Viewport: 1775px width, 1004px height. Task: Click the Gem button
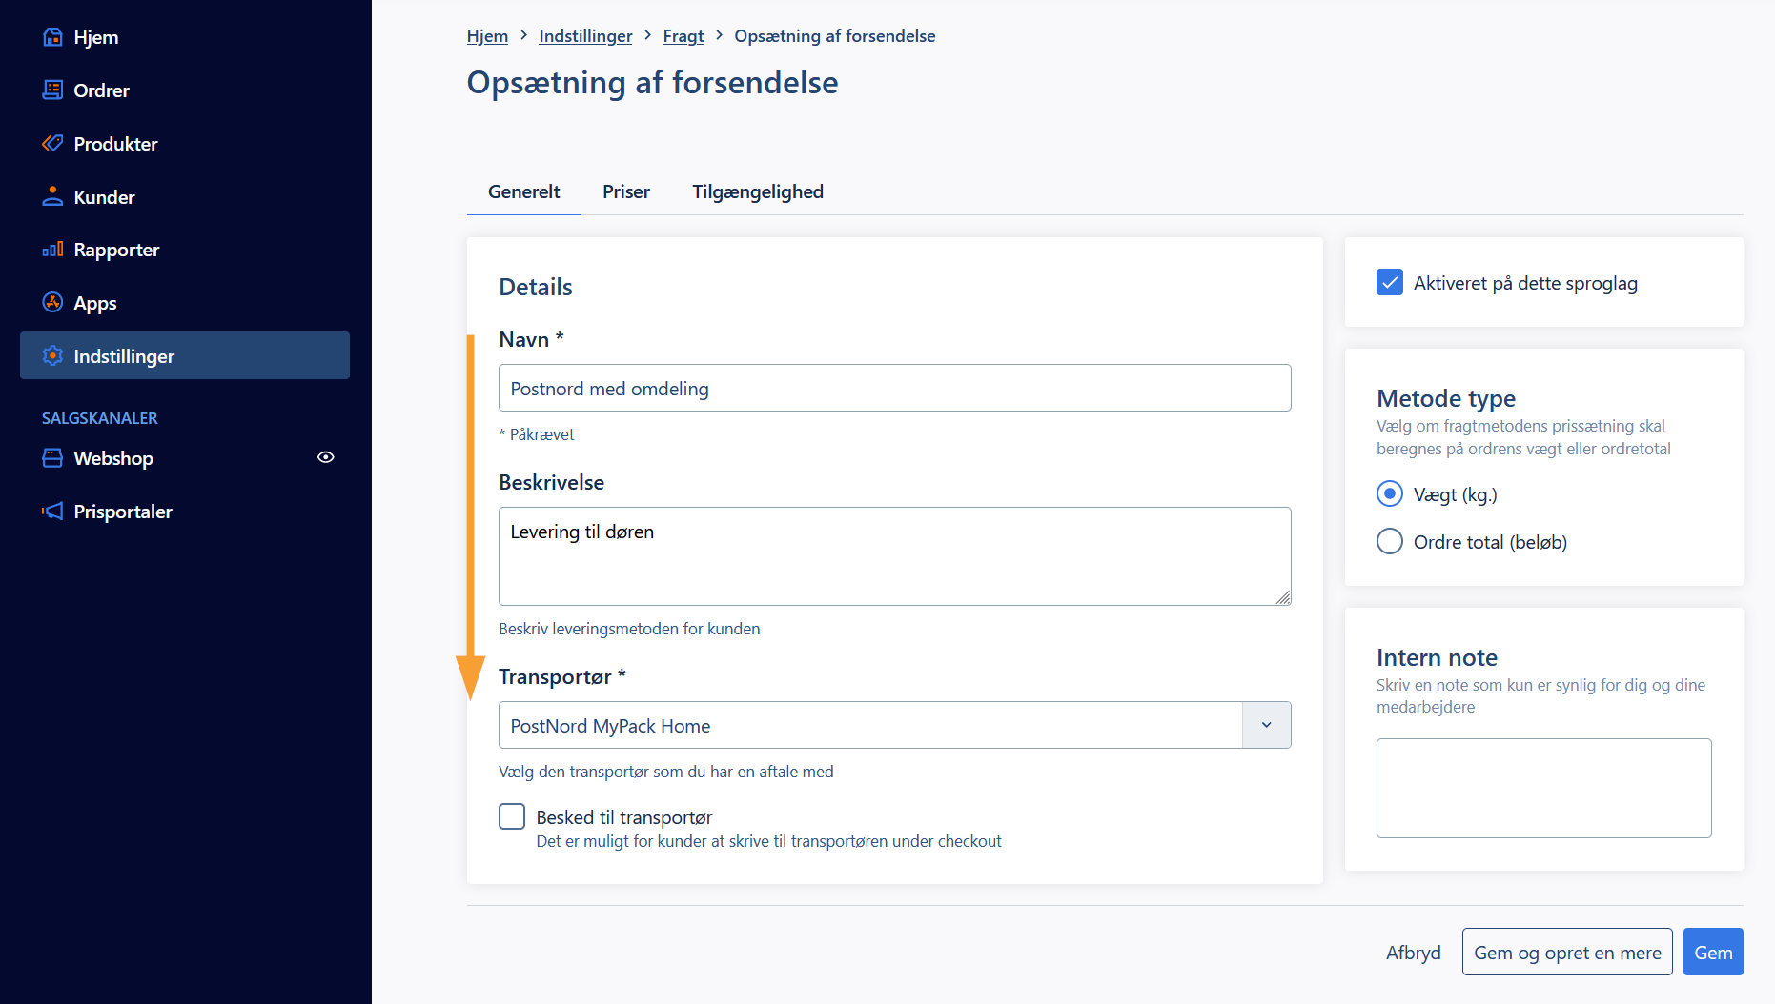[1713, 952]
